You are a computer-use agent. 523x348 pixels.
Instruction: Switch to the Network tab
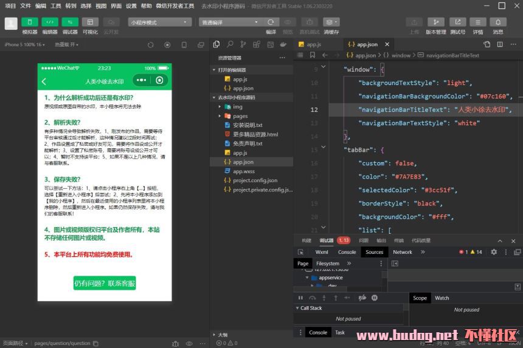[x=402, y=252]
